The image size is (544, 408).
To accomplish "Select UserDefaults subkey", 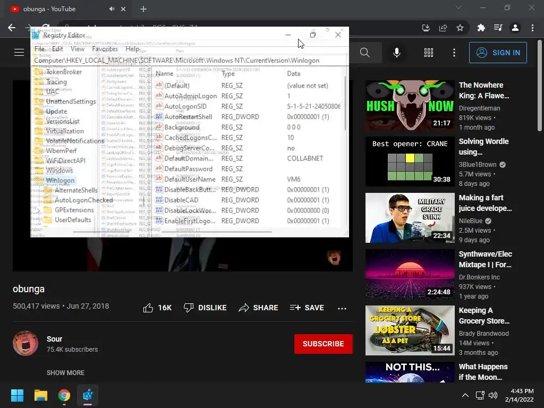I will [73, 219].
